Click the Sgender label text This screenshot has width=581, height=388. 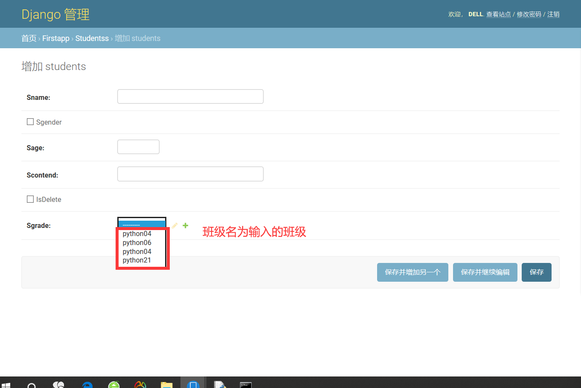(x=49, y=122)
